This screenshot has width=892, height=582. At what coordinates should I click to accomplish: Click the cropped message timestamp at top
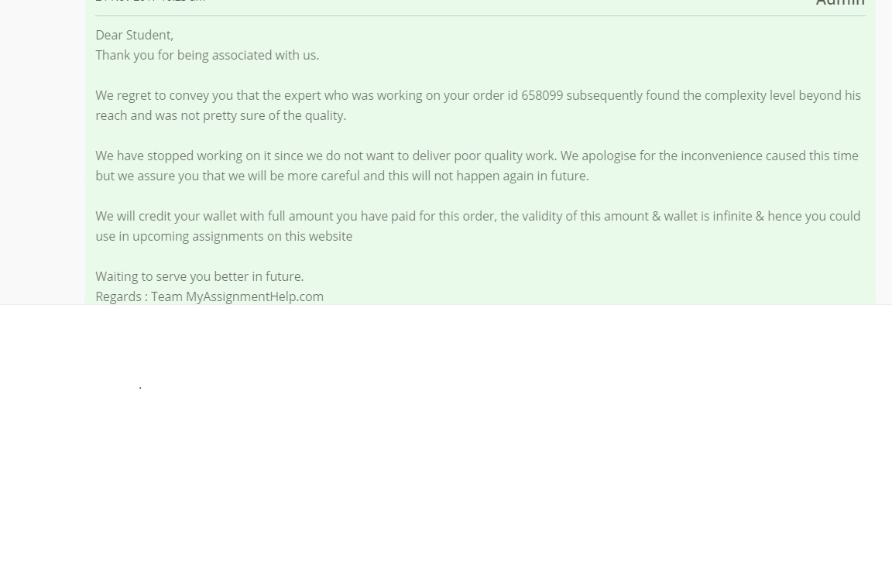[x=150, y=1]
